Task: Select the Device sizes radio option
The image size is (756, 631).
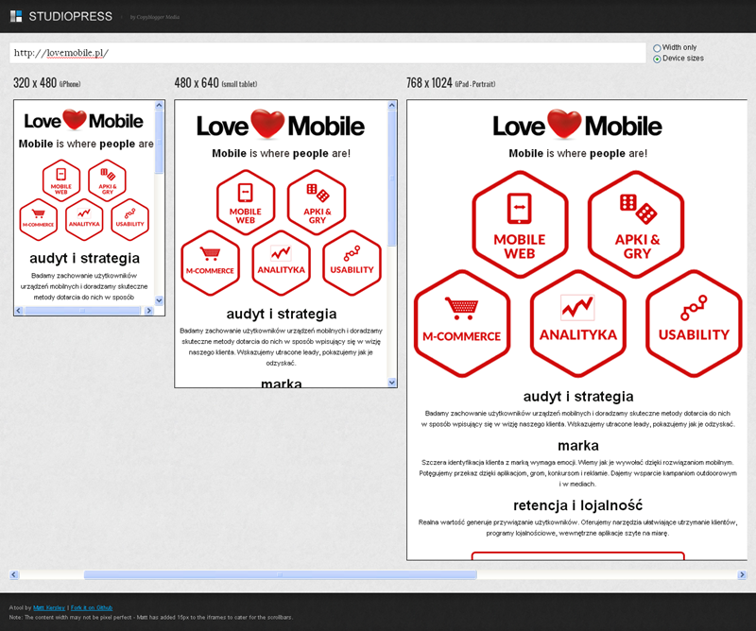Action: coord(658,59)
